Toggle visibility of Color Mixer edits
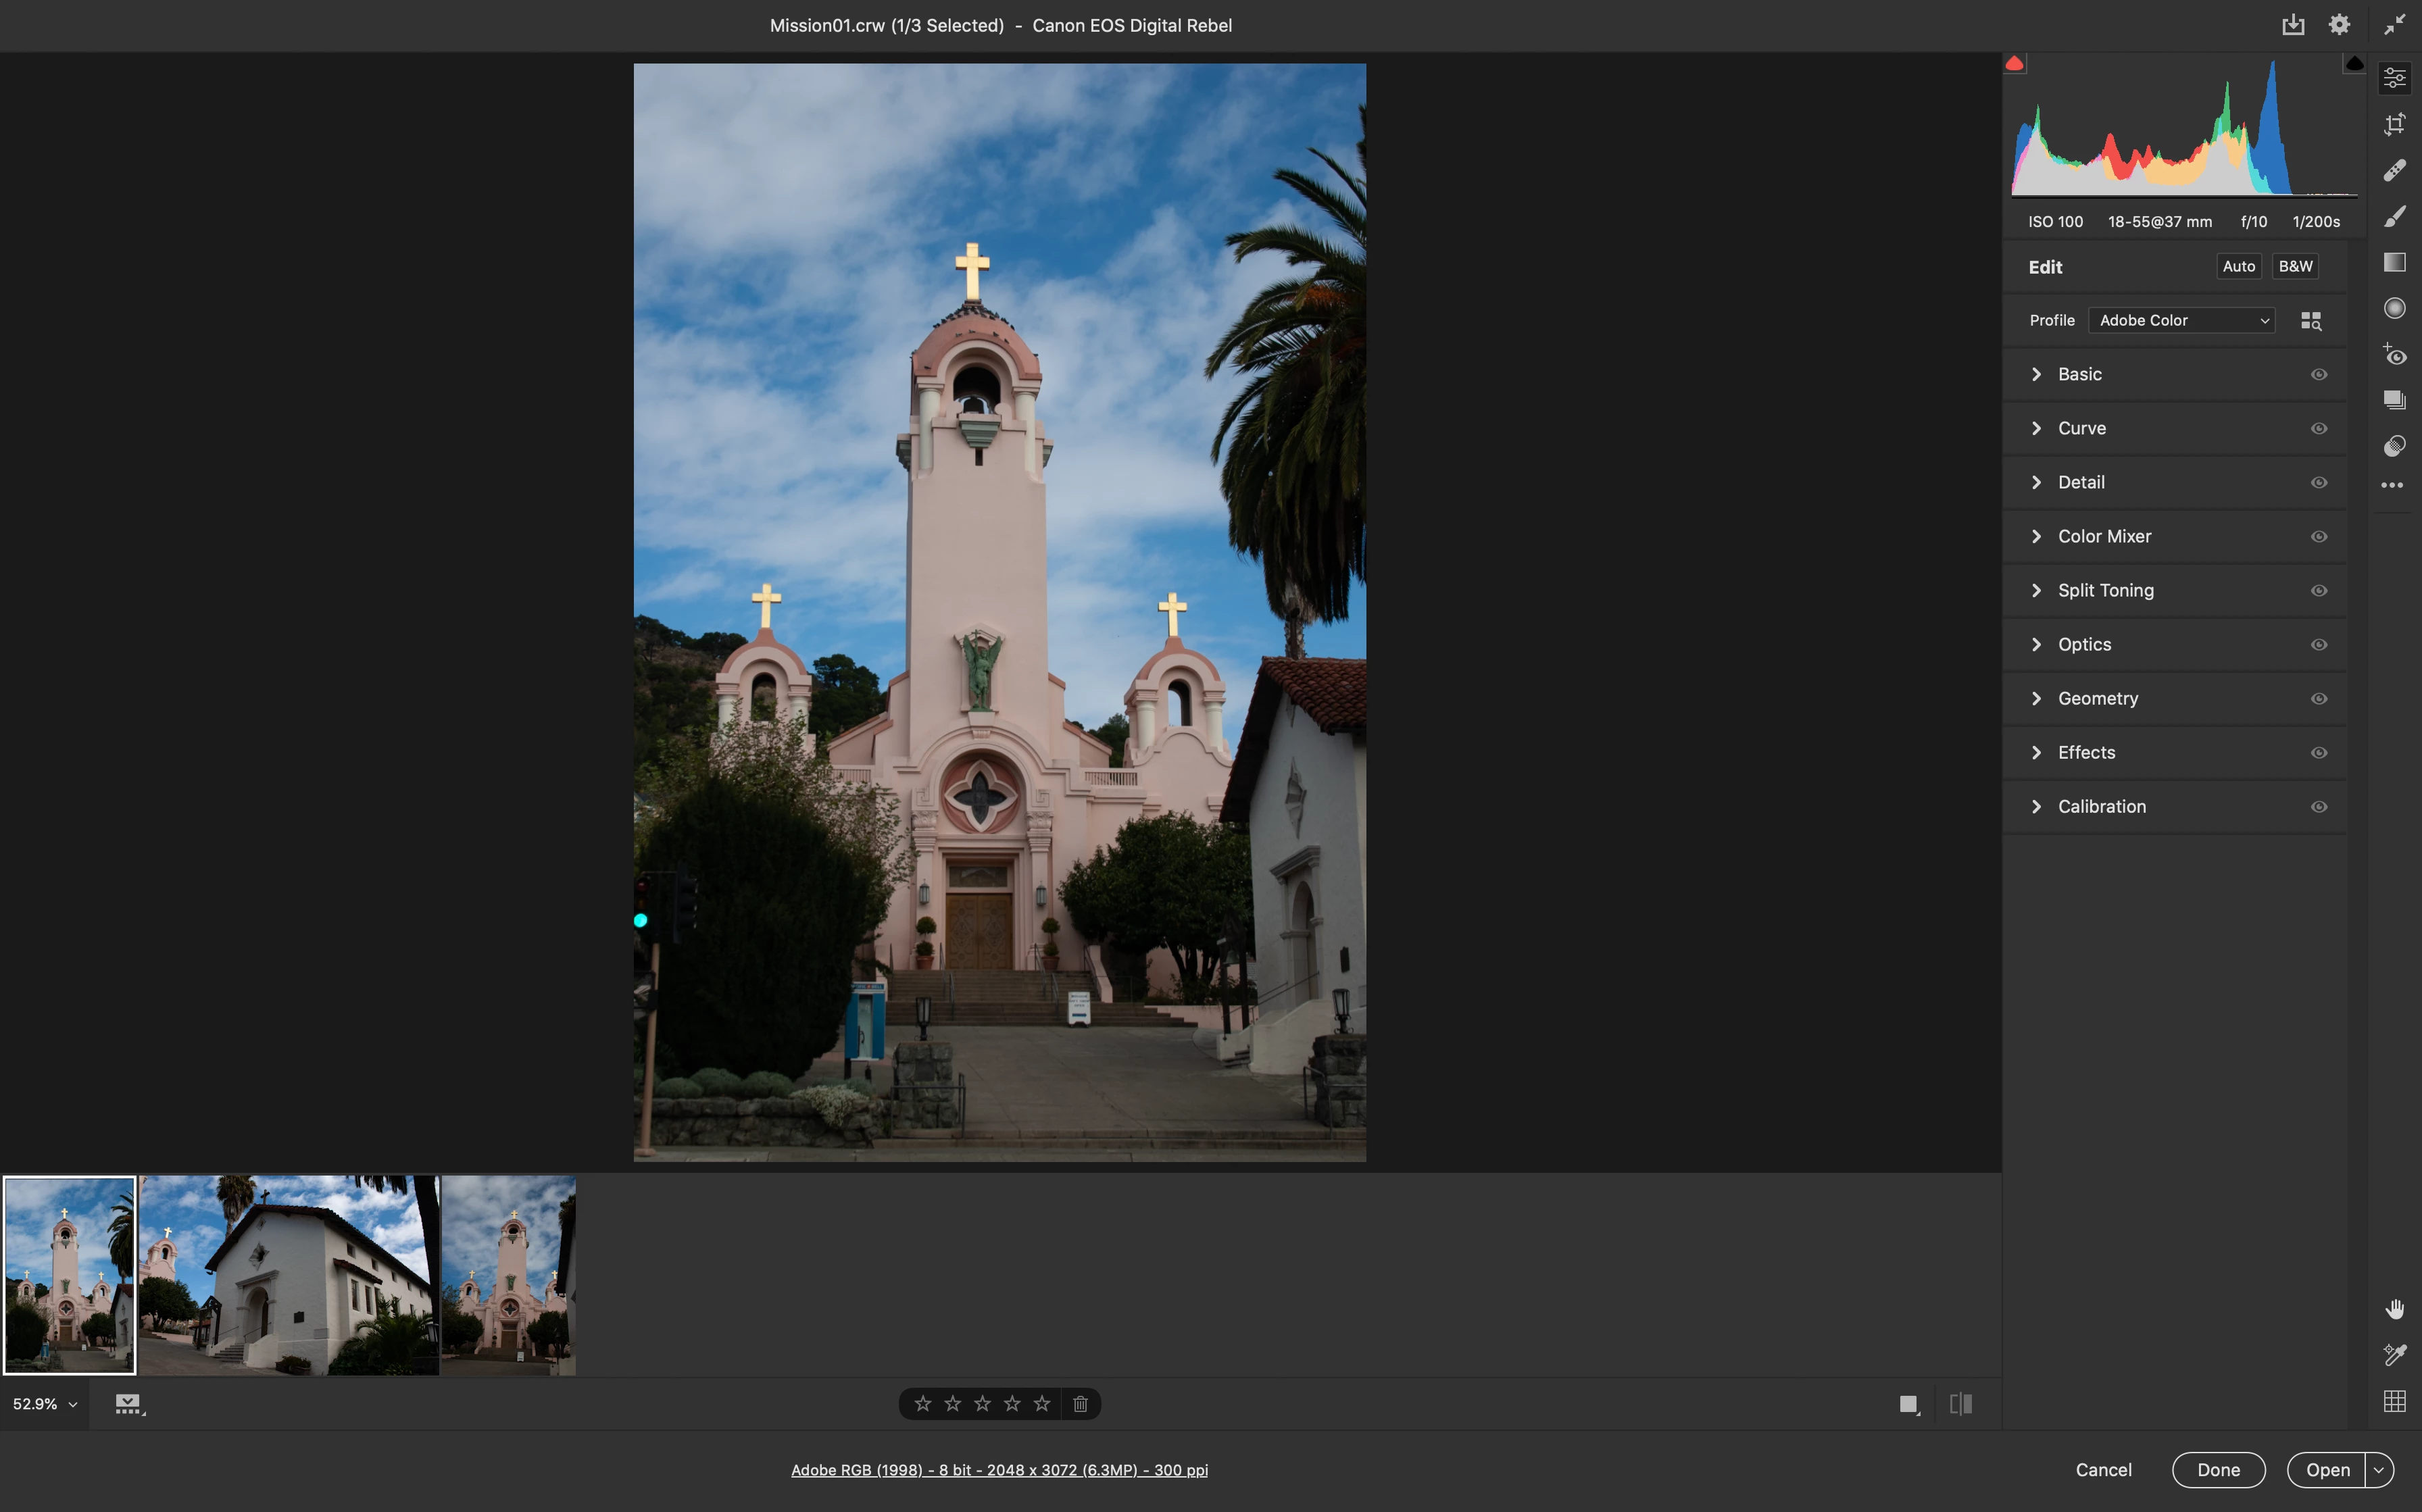Viewport: 2422px width, 1512px height. point(2318,536)
